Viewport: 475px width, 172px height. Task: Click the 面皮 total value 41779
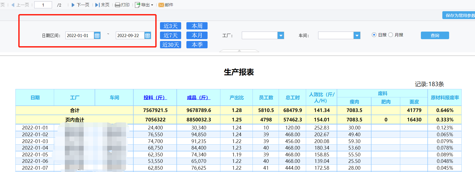pos(414,110)
